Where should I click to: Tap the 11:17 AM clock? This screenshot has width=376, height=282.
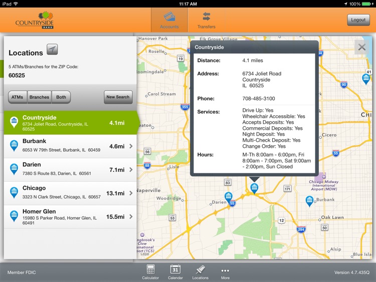[188, 4]
